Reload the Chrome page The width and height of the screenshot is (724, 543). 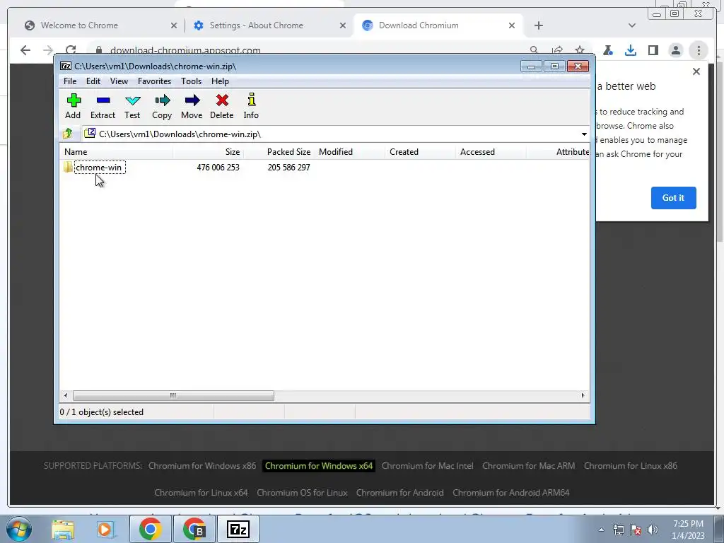click(71, 50)
